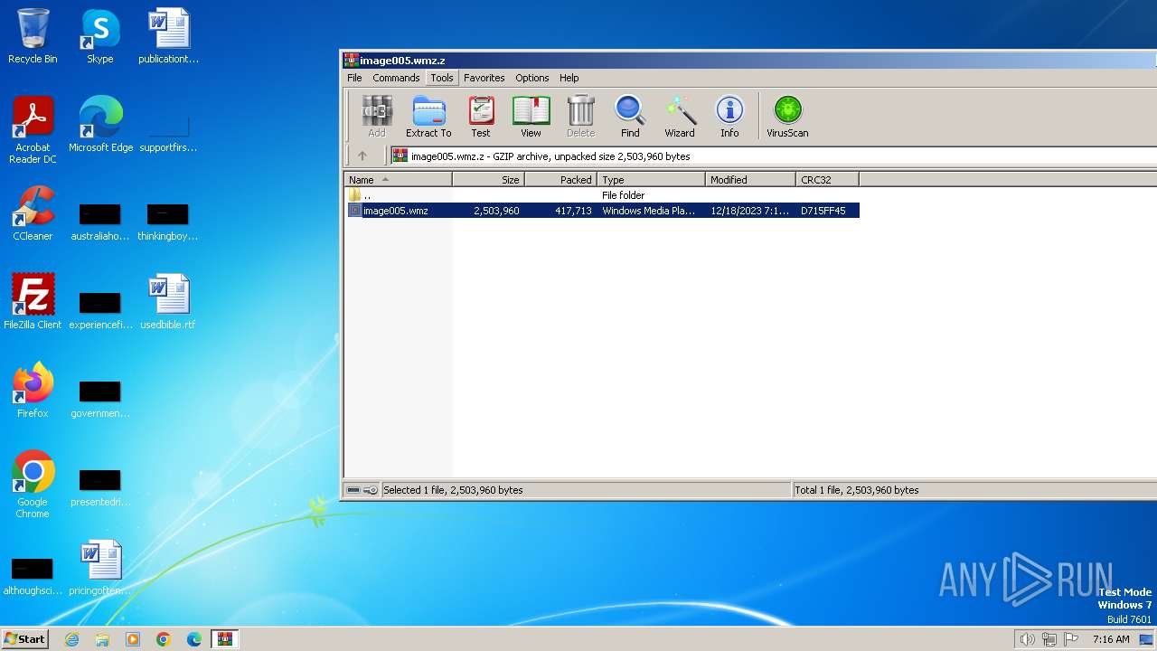
Task: Select the publicationt... Word document icon
Action: pos(168,36)
